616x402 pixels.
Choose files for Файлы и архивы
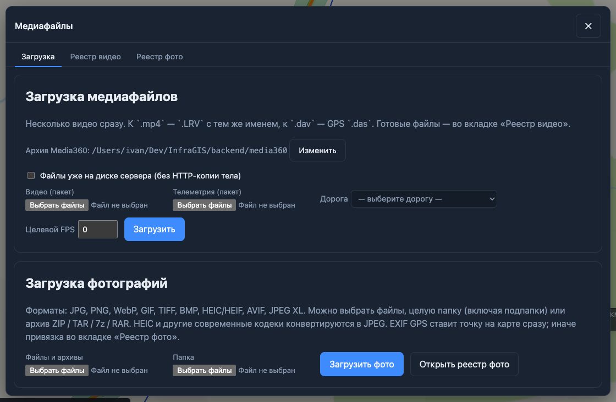point(57,370)
